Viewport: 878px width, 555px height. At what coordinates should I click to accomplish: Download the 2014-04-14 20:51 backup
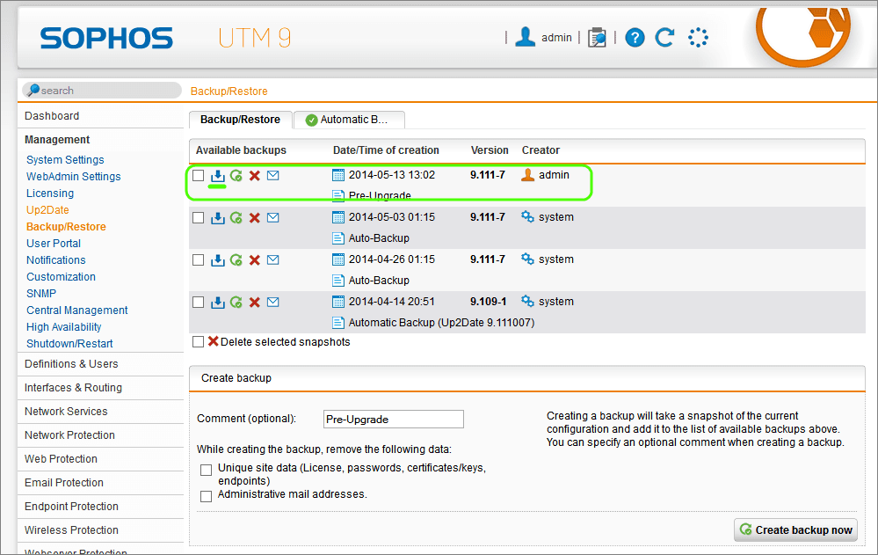[x=217, y=303]
